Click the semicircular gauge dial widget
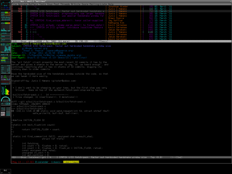 tap(5, 99)
